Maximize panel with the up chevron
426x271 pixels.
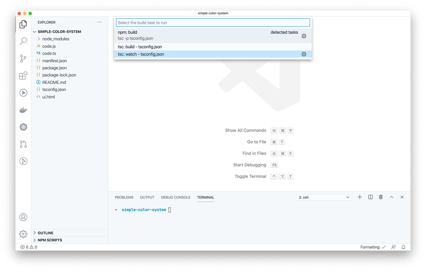[x=391, y=197]
